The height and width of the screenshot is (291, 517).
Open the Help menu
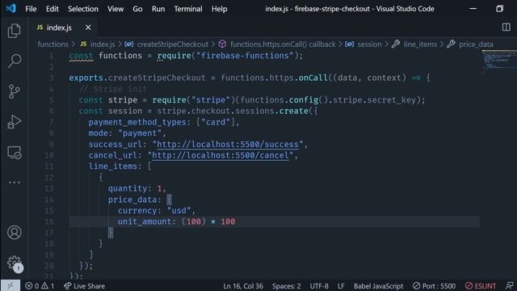click(x=219, y=9)
